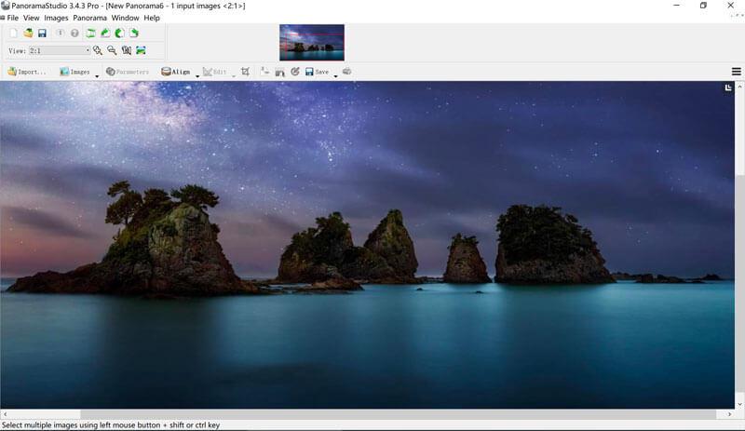This screenshot has width=745, height=431.
Task: Click the scroll left arrow at bottom
Action: coord(5,414)
